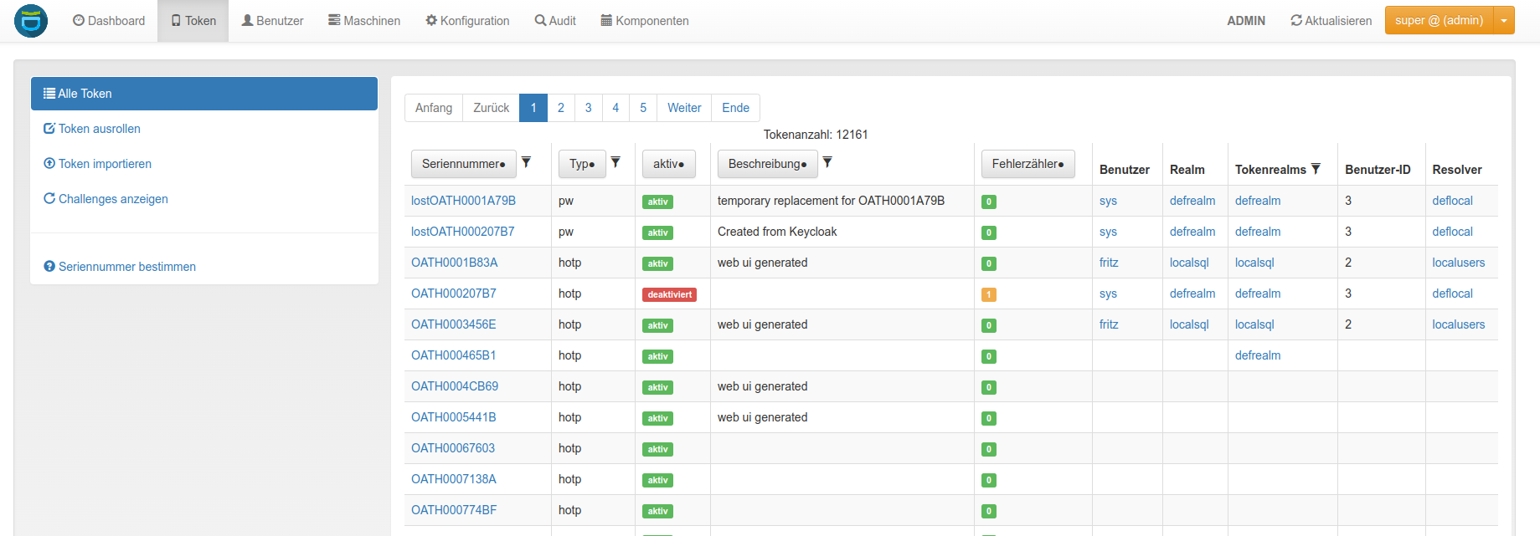Open token OATH0001B83A
The width and height of the screenshot is (1540, 536).
[455, 263]
